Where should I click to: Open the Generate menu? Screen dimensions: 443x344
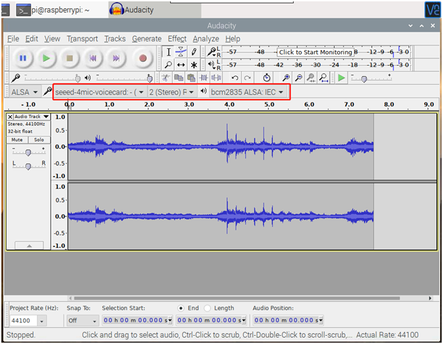[x=146, y=39]
